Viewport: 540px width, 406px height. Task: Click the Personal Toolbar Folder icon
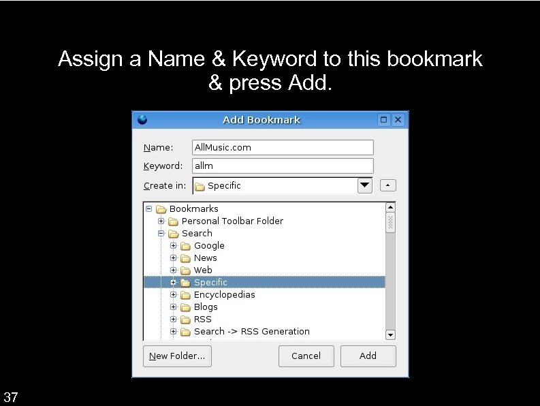173,221
